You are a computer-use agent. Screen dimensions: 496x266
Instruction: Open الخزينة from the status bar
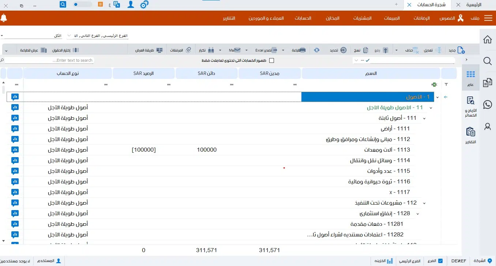pyautogui.click(x=383, y=261)
